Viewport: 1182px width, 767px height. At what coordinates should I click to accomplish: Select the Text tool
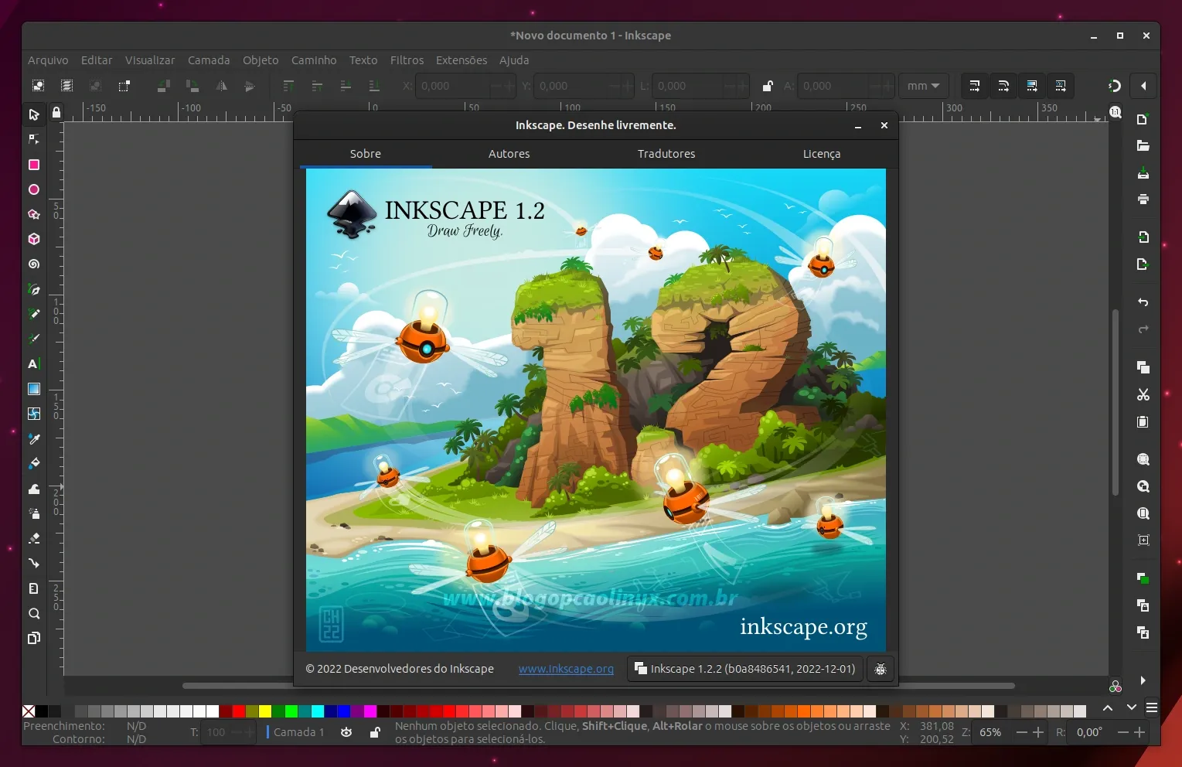pos(34,363)
